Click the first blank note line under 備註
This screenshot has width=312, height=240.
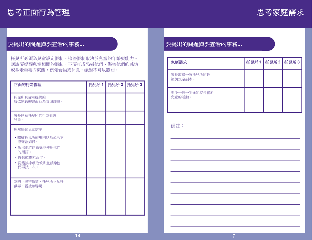point(235,138)
